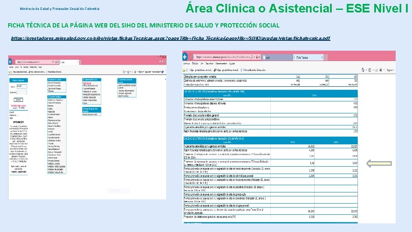Image resolution: width=412 pixels, height=232 pixels.
Task: Open the second 'https prestadores.minsal...' bookmark in the right browser
Action: (226, 70)
